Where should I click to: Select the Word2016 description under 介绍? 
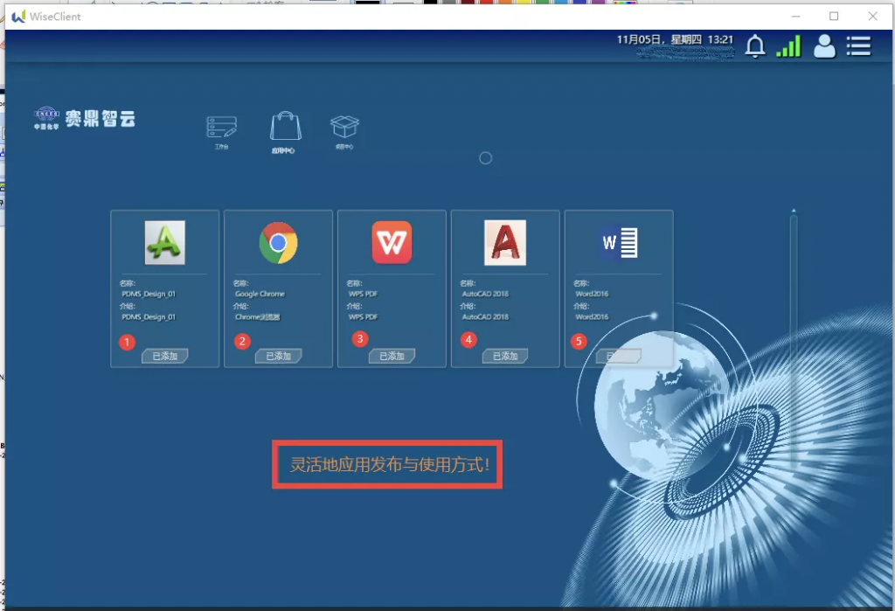click(592, 317)
